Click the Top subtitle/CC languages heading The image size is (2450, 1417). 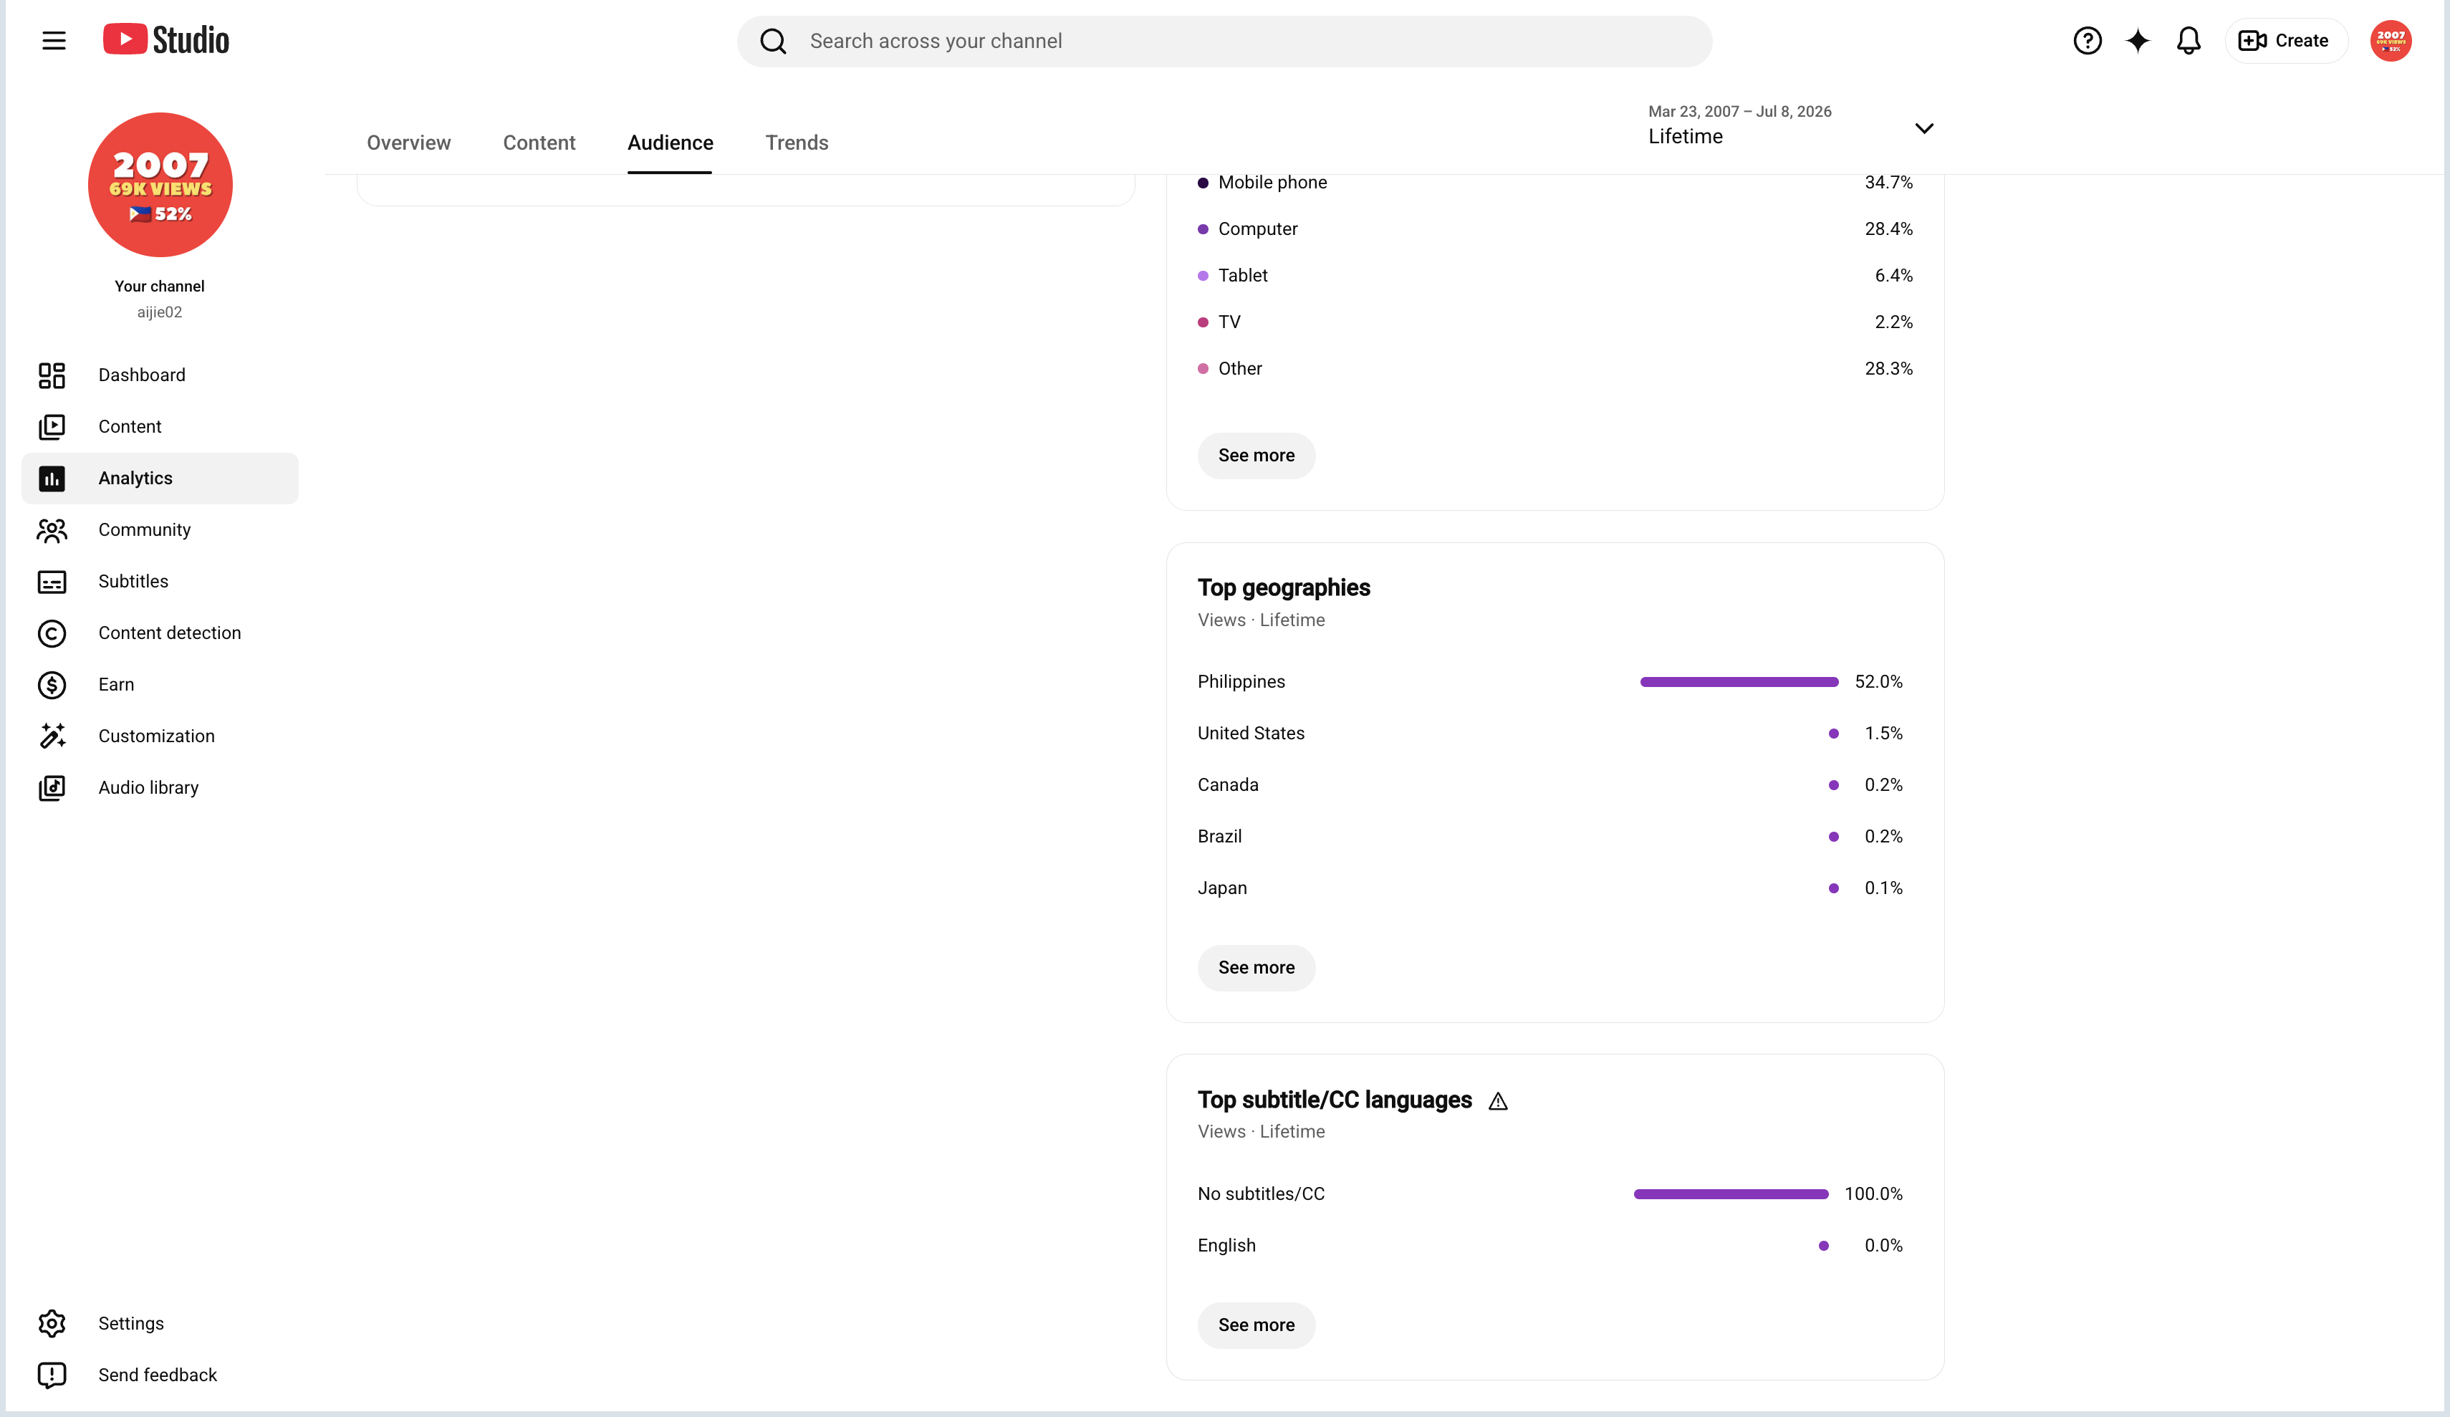[x=1335, y=1100]
